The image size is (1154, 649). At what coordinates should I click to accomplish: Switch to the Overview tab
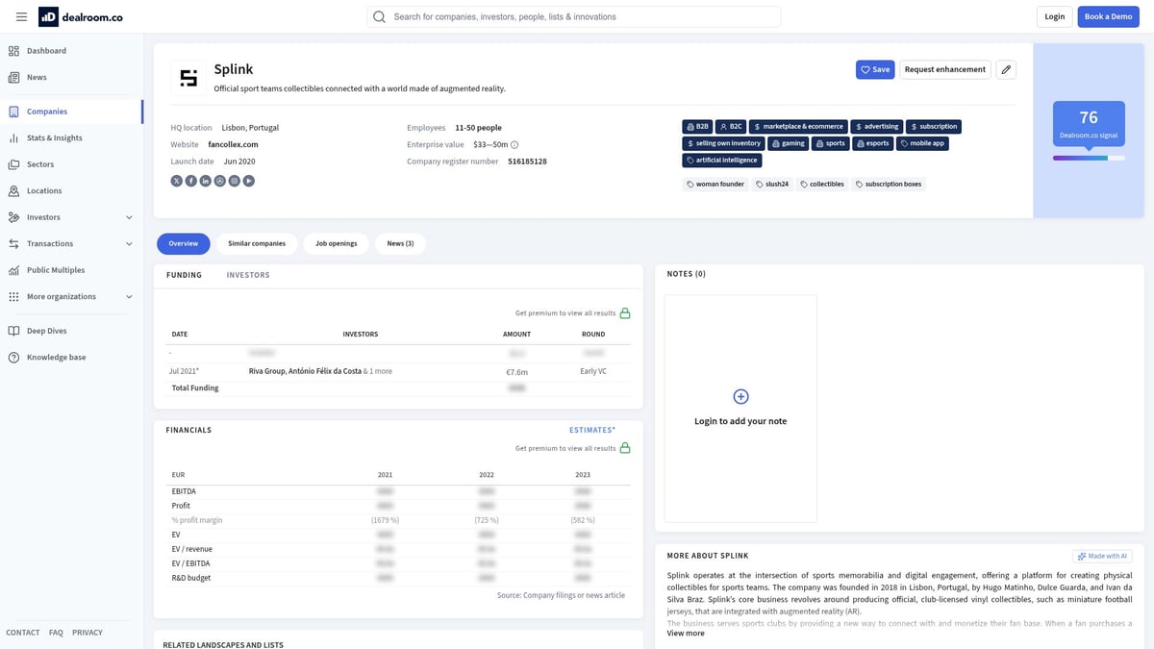[183, 243]
